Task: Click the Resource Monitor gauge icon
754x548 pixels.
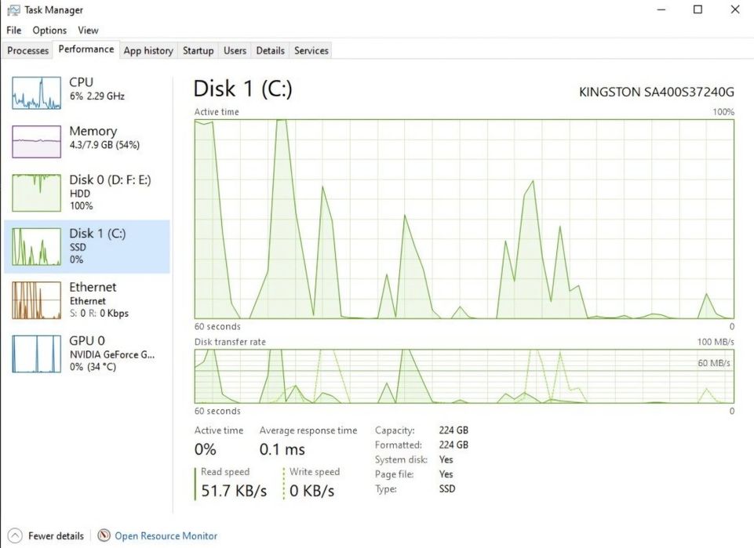Action: pyautogui.click(x=104, y=535)
